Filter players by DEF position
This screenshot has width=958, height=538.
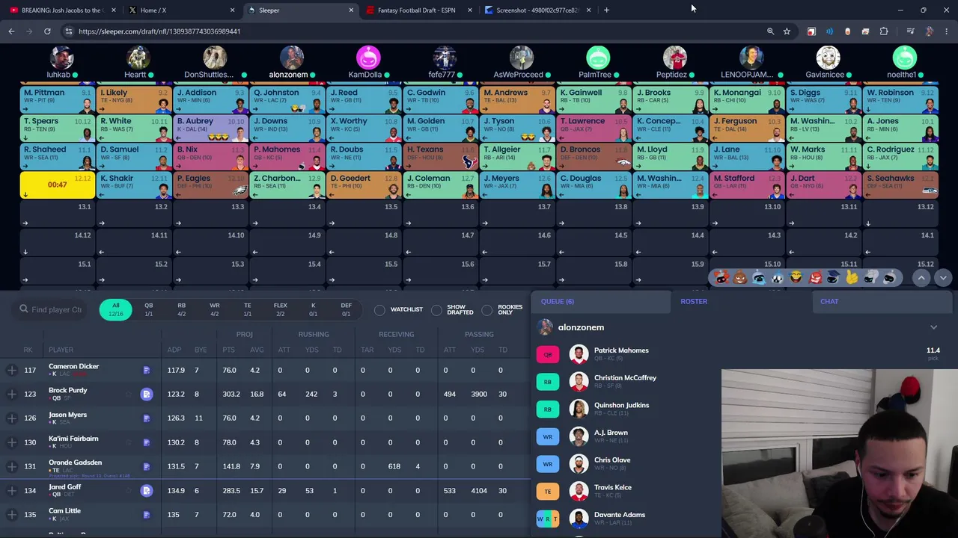[x=347, y=309]
